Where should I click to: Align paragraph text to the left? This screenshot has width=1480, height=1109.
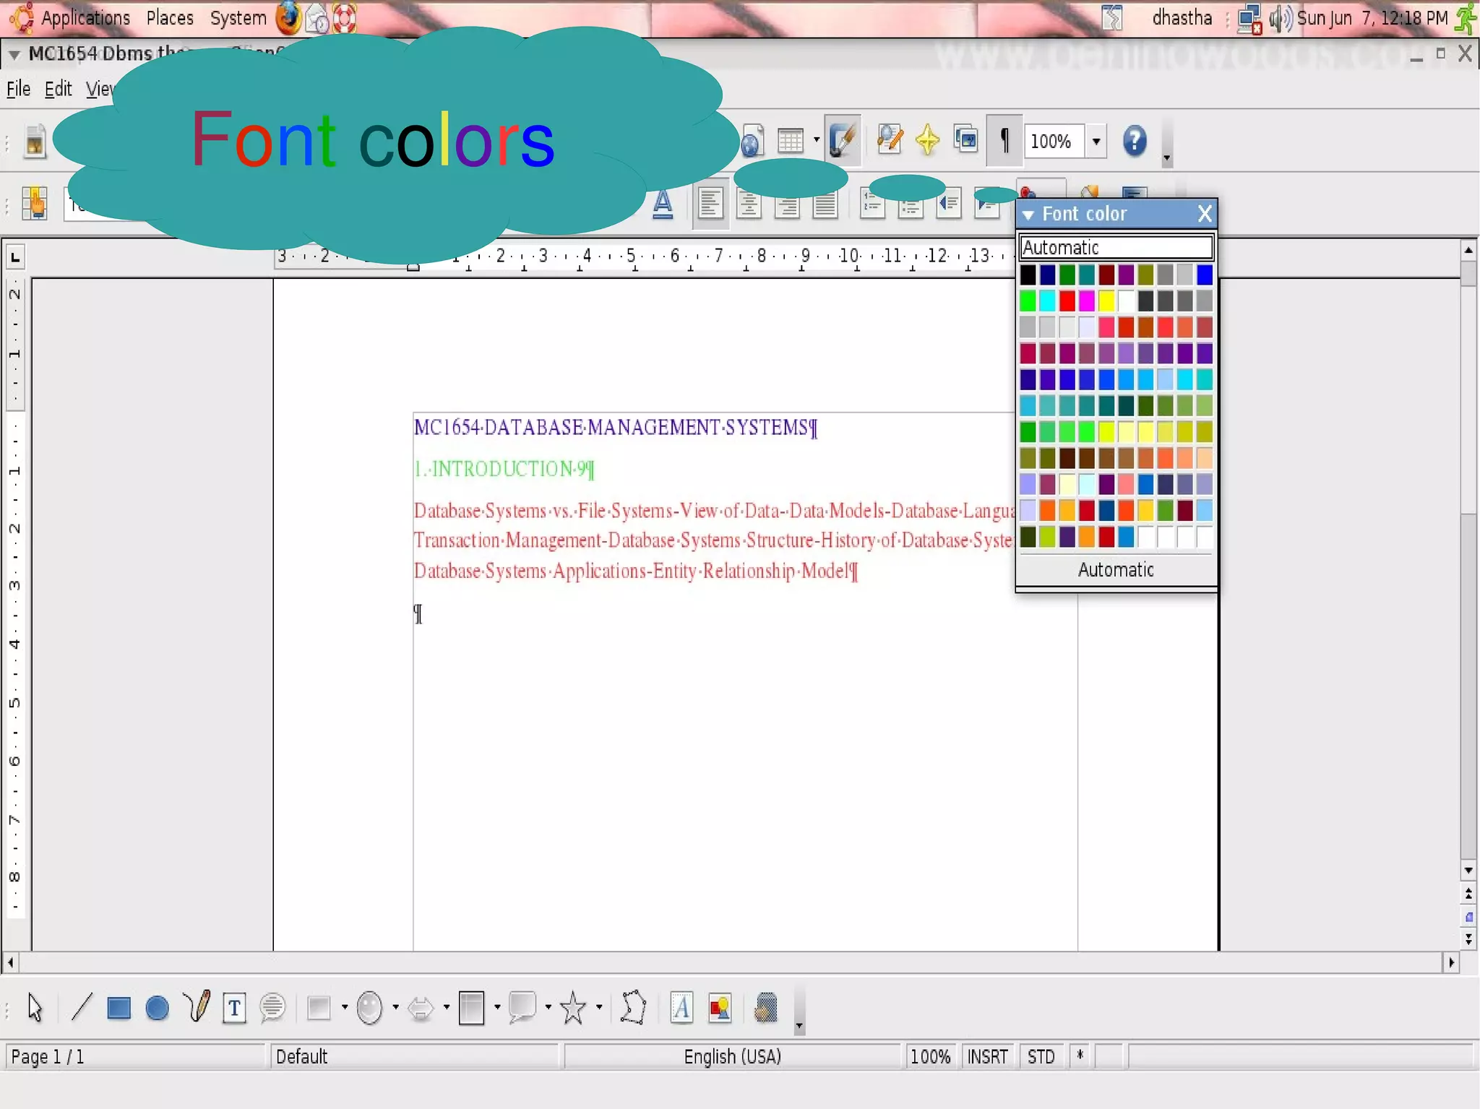tap(710, 204)
